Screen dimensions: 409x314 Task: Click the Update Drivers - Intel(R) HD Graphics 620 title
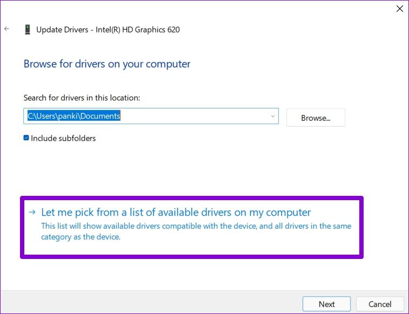108,30
